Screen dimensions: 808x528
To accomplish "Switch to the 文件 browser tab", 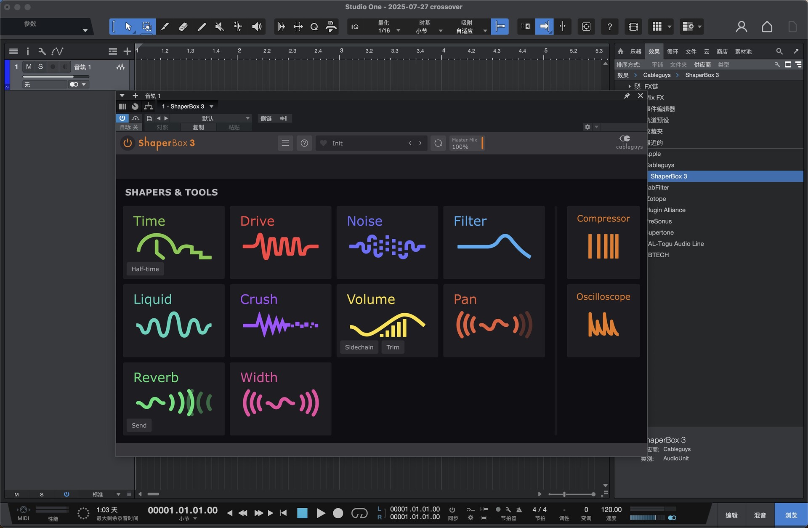I will point(691,51).
